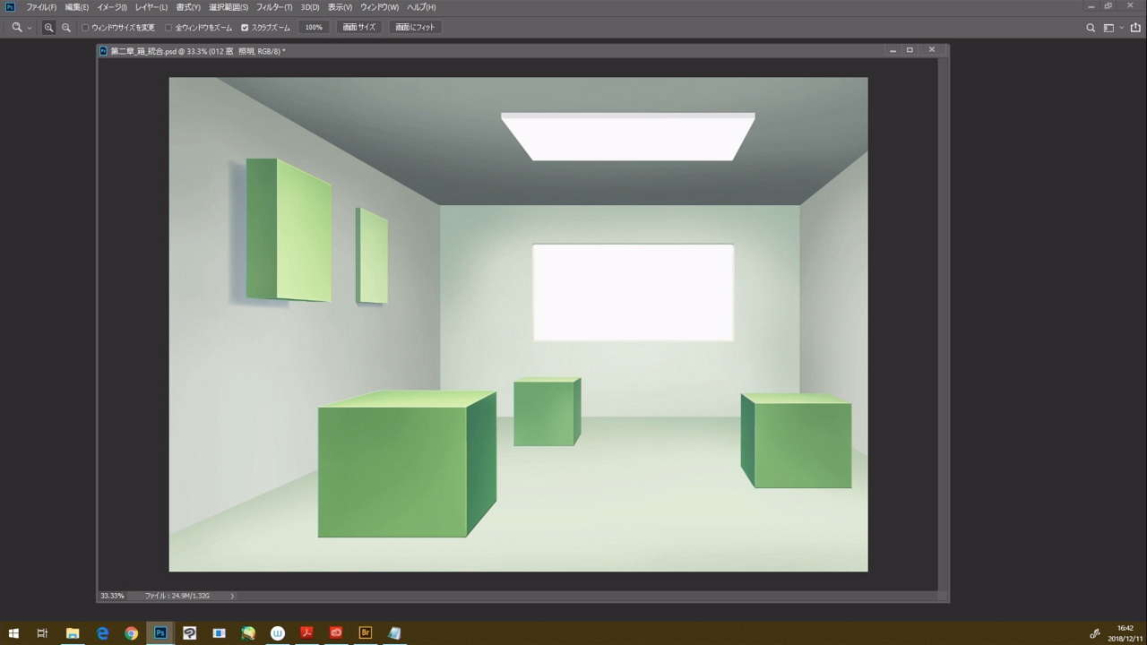
Task: Click the workspace switcher icon
Action: 1108,28
